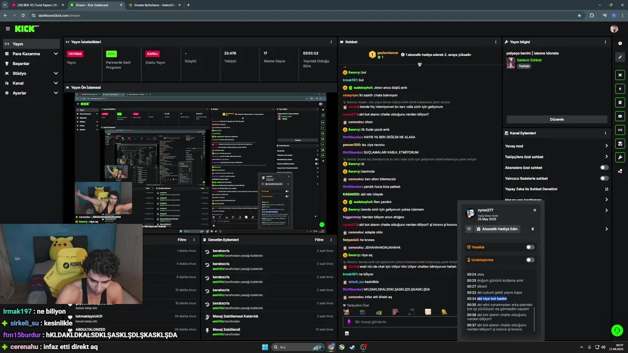This screenshot has height=353, width=628.
Task: Open the hamburger menu beside the Kick logo
Action: click(x=8, y=29)
